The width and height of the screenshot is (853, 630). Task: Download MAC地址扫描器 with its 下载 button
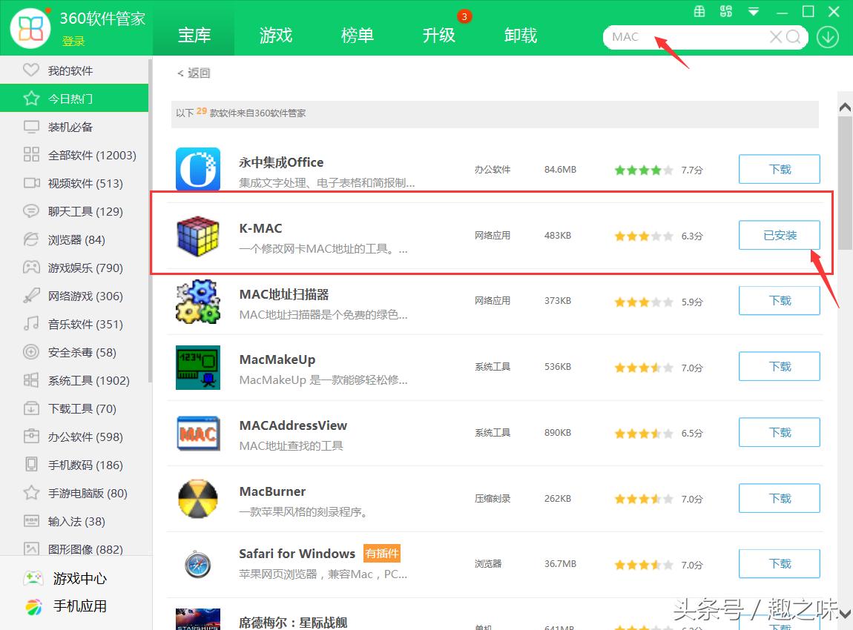[779, 300]
